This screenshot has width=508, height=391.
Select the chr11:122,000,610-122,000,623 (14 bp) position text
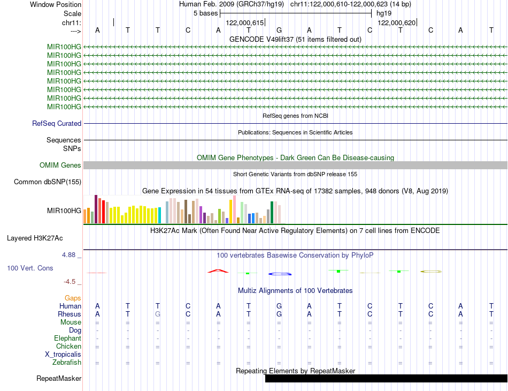pyautogui.click(x=351, y=4)
